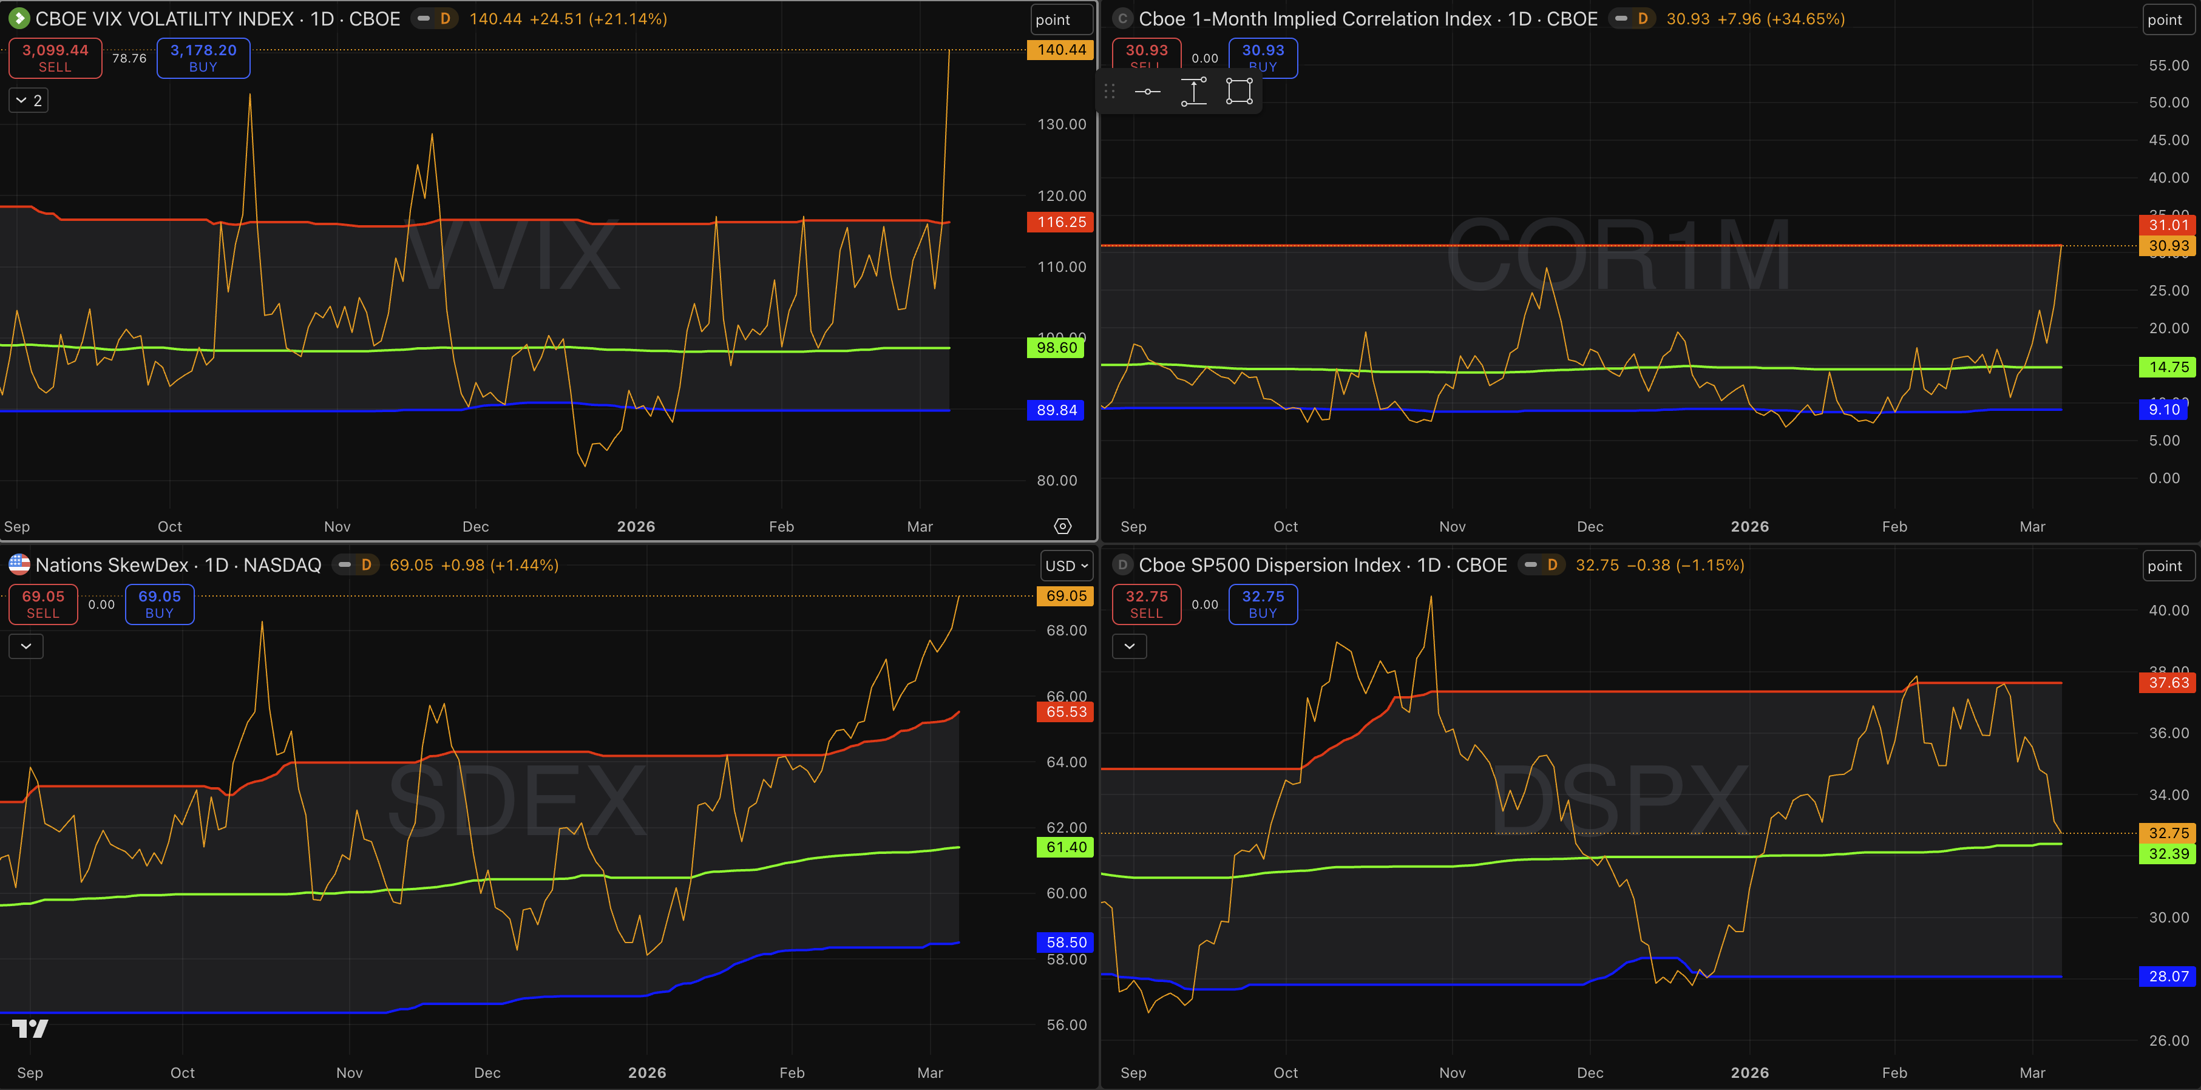Grab the floating drawing toolbar's dotted handle
This screenshot has width=2201, height=1090.
[1110, 92]
